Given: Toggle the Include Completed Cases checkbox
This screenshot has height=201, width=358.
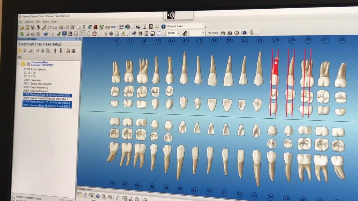Looking at the screenshot, I should click(x=14, y=197).
